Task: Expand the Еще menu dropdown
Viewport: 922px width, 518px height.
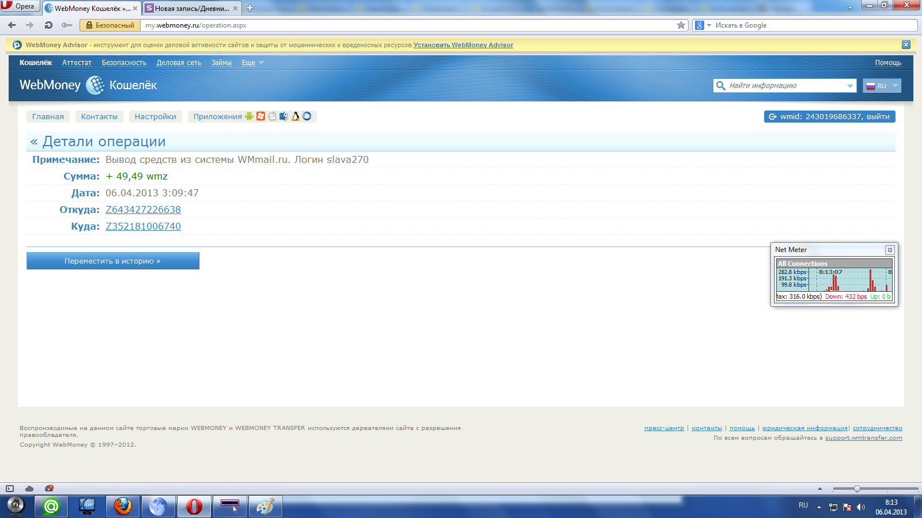Action: pyautogui.click(x=252, y=63)
